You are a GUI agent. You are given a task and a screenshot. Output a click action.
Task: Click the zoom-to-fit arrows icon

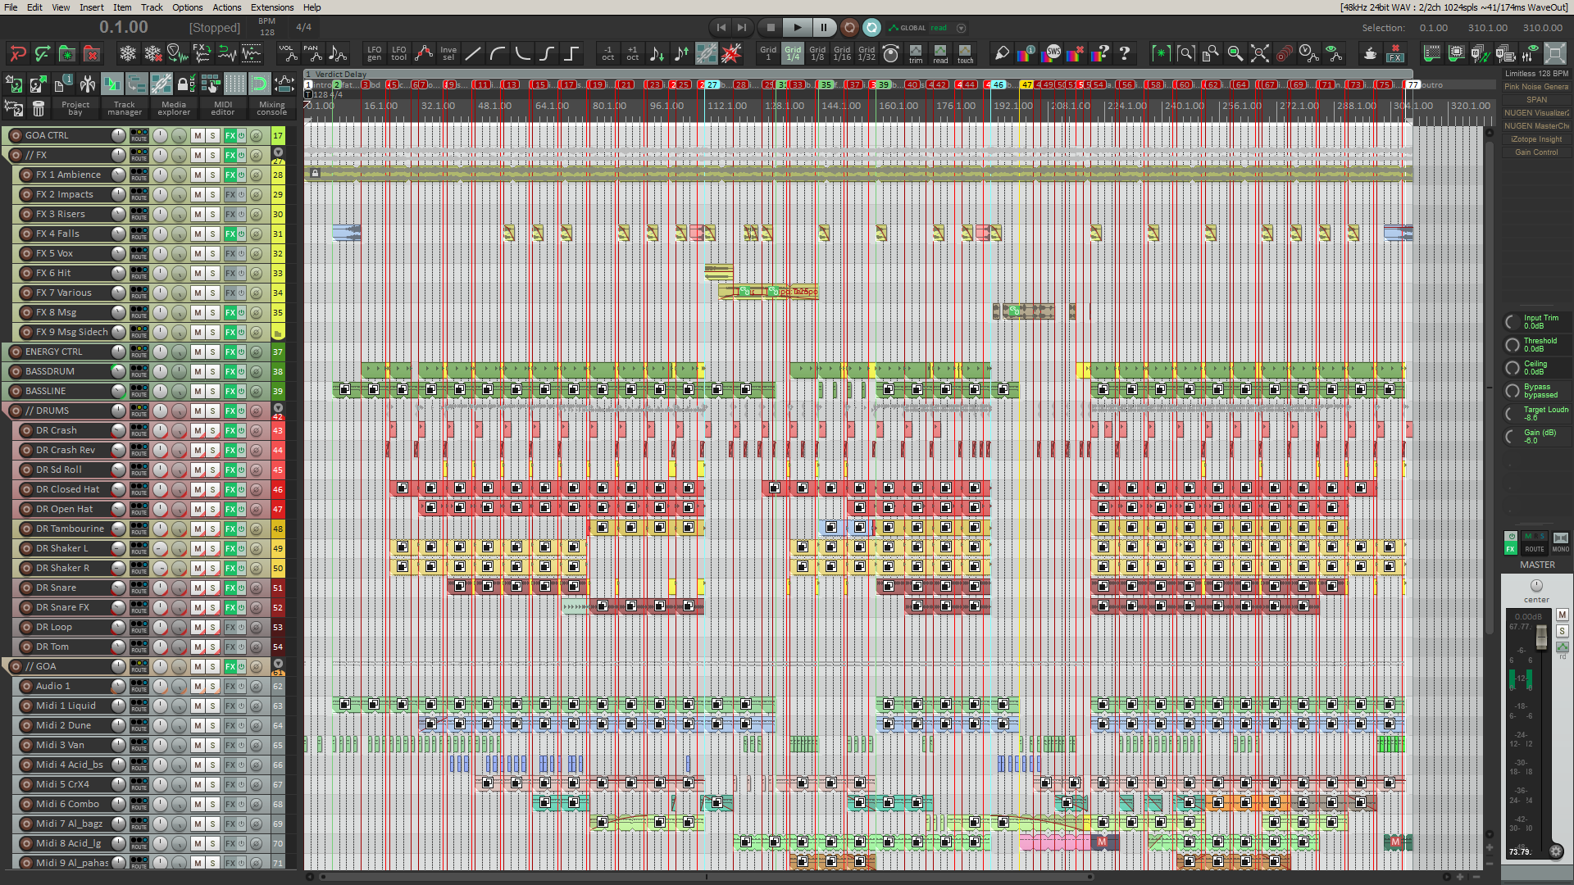click(x=1260, y=54)
